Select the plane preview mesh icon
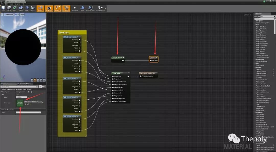 [x=38, y=80]
